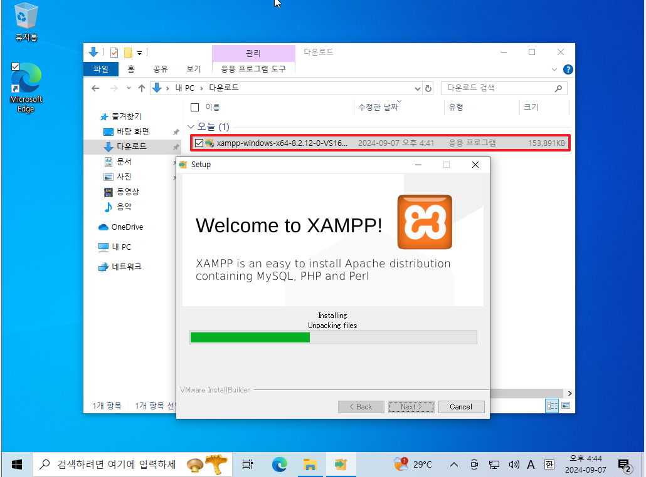This screenshot has width=646, height=477.
Task: Cancel the XAMPP installation
Action: click(x=461, y=407)
